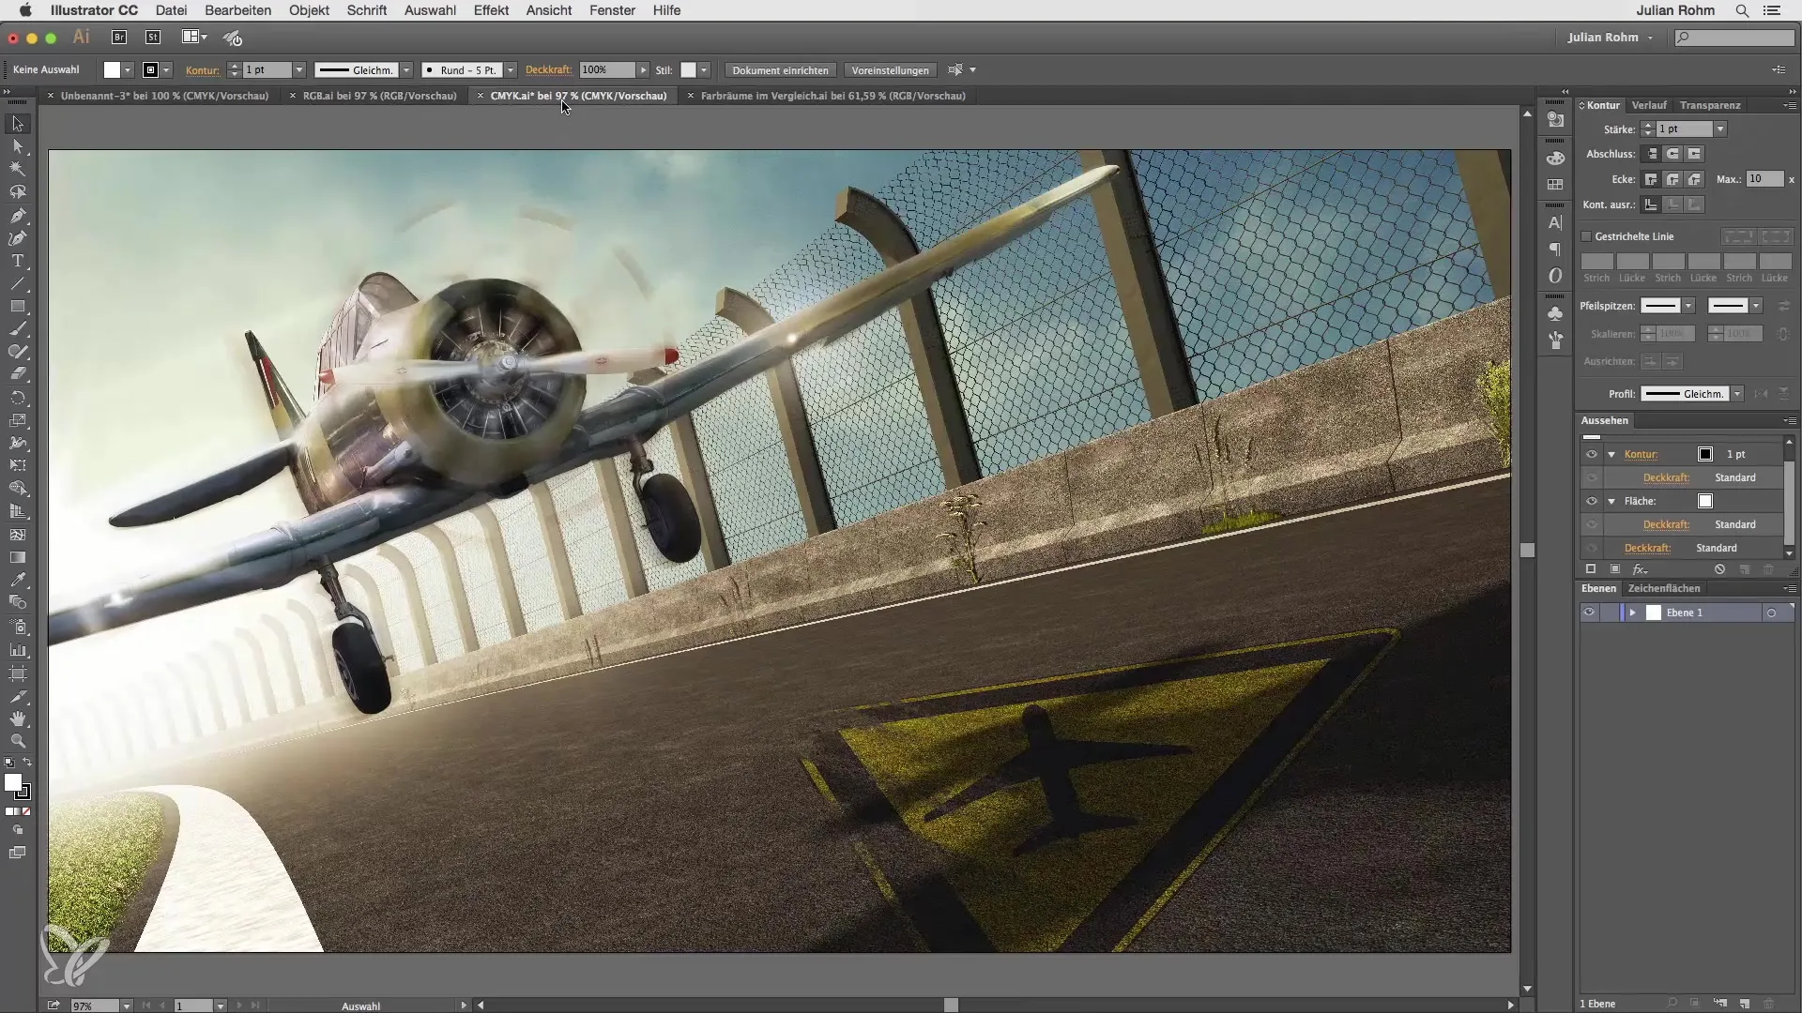Image resolution: width=1802 pixels, height=1013 pixels.
Task: Select the Selection (black arrow) tool
Action: pyautogui.click(x=18, y=124)
